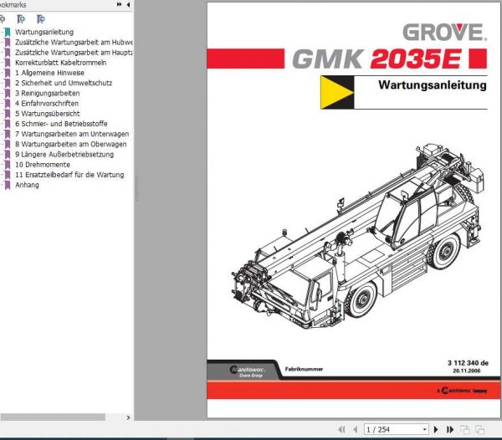This screenshot has height=440, width=502.
Task: Open bookmark 10 Drehmomente
Action: 43,165
